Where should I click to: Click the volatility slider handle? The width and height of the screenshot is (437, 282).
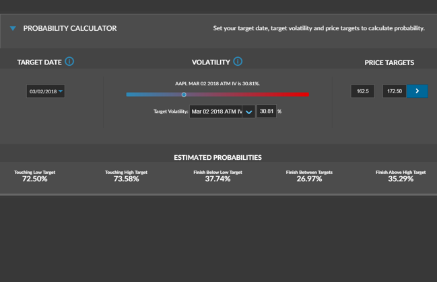click(184, 95)
